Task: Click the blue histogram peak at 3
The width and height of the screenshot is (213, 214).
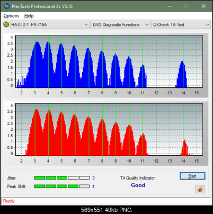Action: [x=35, y=65]
